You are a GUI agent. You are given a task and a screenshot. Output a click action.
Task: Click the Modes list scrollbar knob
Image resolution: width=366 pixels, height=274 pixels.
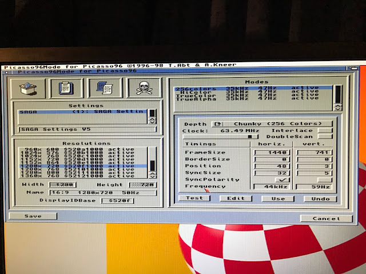point(338,94)
